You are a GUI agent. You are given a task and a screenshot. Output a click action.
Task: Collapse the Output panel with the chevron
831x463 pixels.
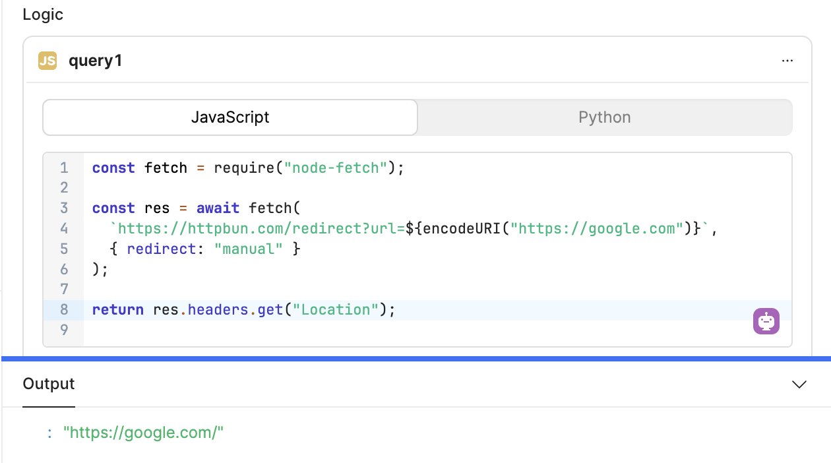pos(799,384)
